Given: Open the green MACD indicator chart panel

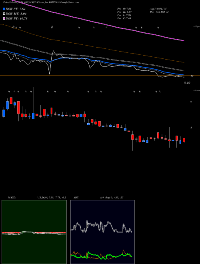Looking at the screenshot, I should (x=34, y=232).
